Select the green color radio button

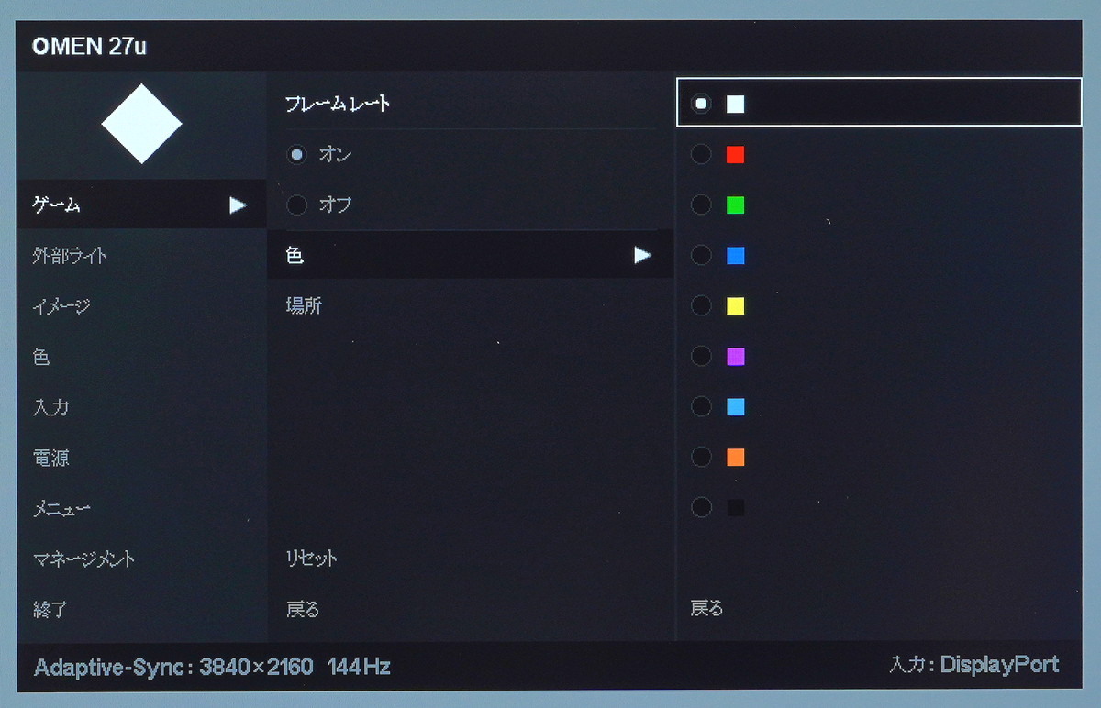point(701,205)
